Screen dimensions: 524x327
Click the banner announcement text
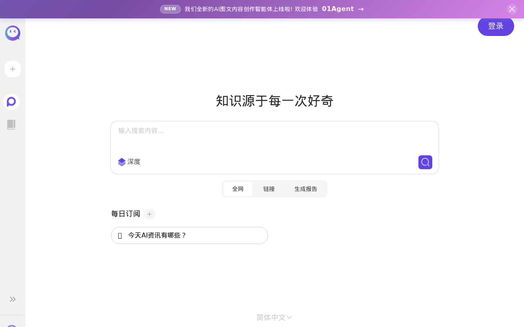(251, 9)
